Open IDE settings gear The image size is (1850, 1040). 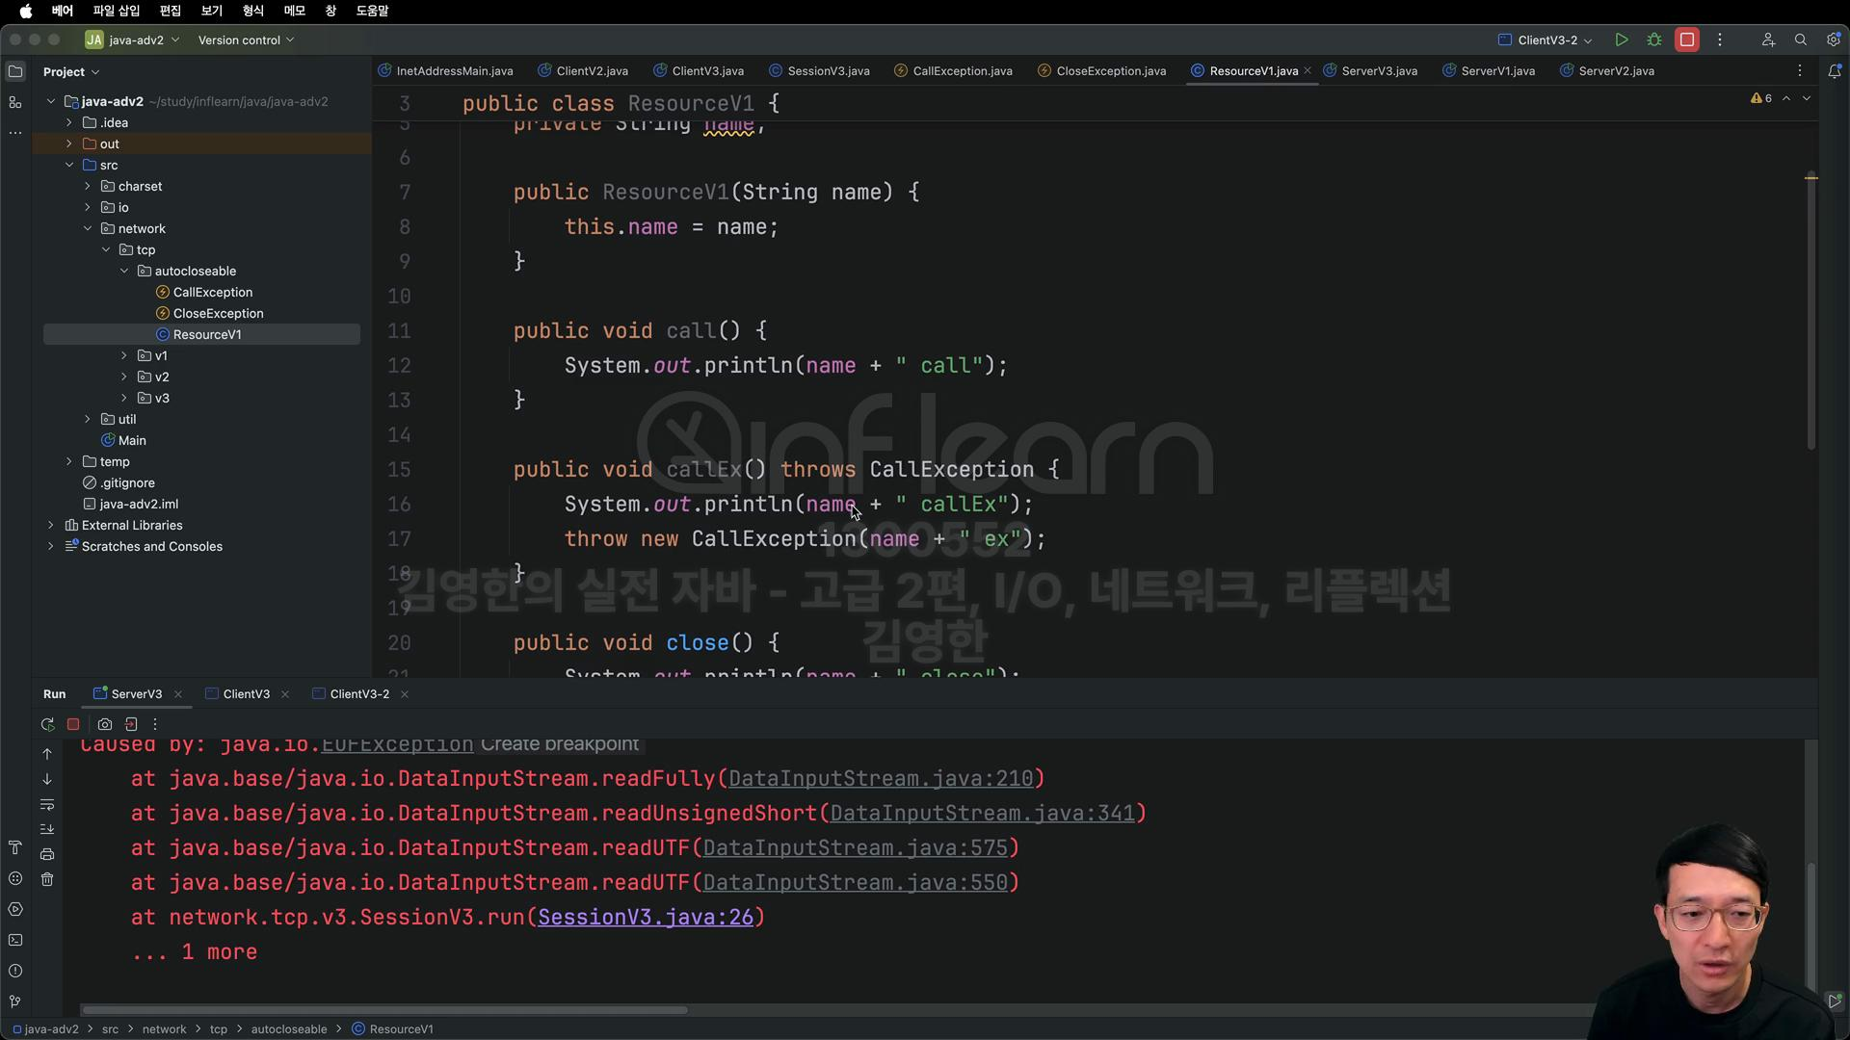pyautogui.click(x=1834, y=39)
